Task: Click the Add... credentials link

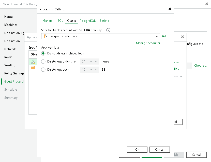Action: tap(166, 36)
